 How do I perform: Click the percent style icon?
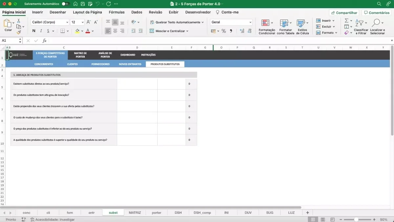(224, 31)
